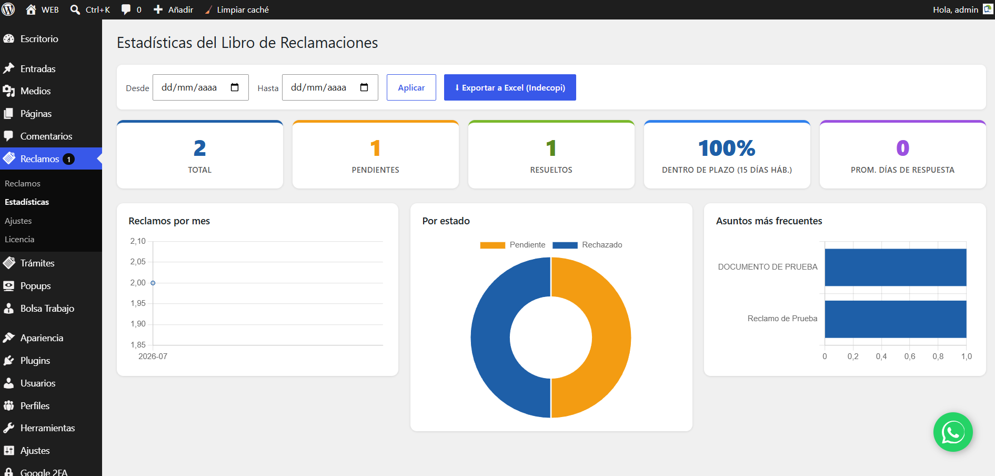Click the orange Pendiente donut segment
The image size is (995, 476).
coord(610,337)
